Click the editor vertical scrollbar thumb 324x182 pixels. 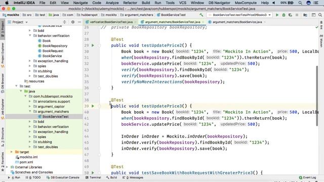[x=317, y=96]
